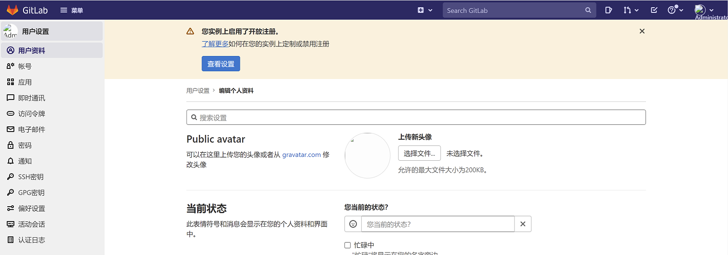Dismiss the open registration warning banner
This screenshot has width=728, height=255.
click(642, 31)
